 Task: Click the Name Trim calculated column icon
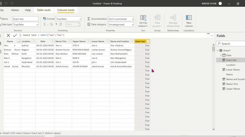coord(224,84)
